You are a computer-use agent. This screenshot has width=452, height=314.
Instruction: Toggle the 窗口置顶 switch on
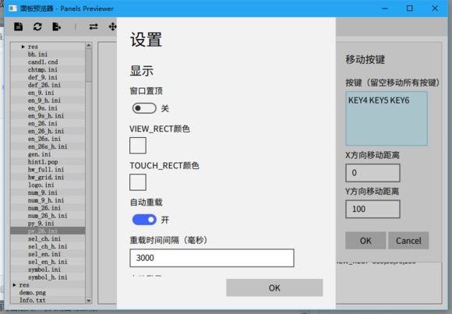point(144,108)
